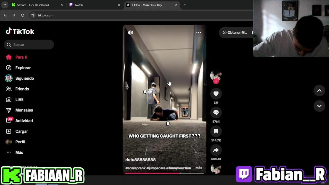The height and width of the screenshot is (185, 329).
Task: Go to previous video with up chevron
Action: tap(319, 90)
